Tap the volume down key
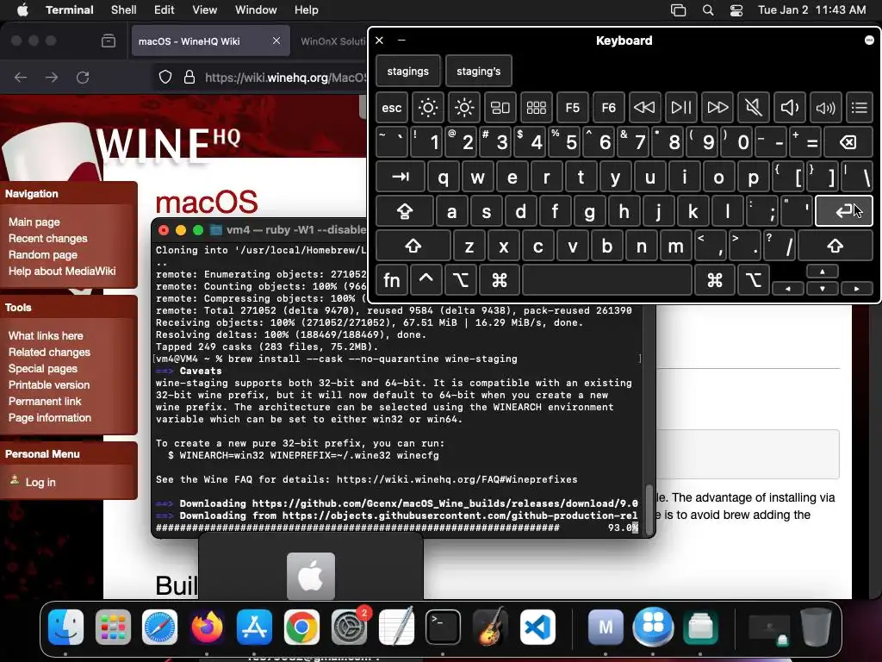 click(789, 108)
